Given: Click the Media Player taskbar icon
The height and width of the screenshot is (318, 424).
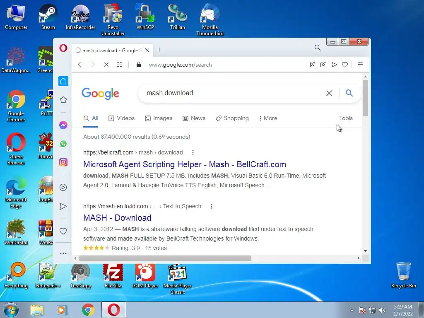Looking at the screenshot, I should 62,310.
